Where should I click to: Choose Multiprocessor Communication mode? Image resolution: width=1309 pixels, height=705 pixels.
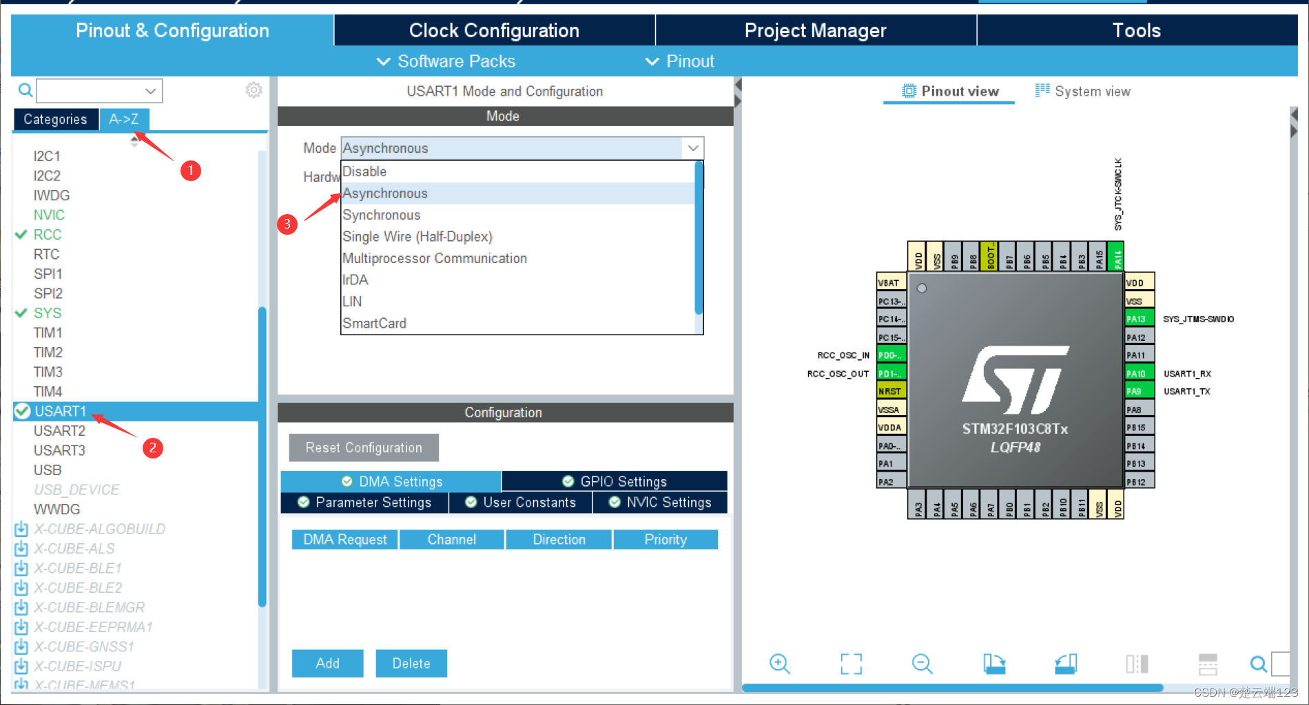(x=517, y=258)
